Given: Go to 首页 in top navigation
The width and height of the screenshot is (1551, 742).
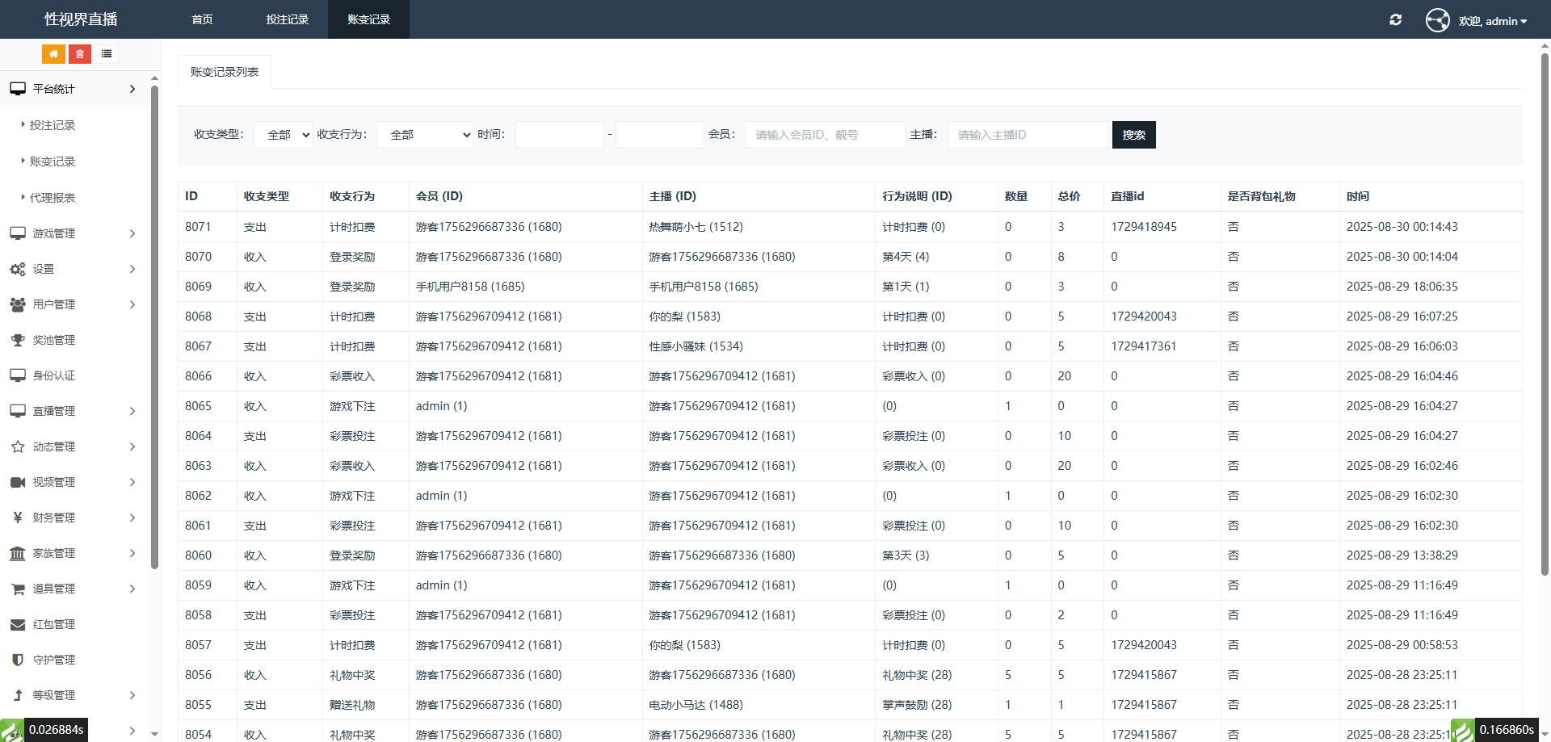Looking at the screenshot, I should (x=202, y=19).
